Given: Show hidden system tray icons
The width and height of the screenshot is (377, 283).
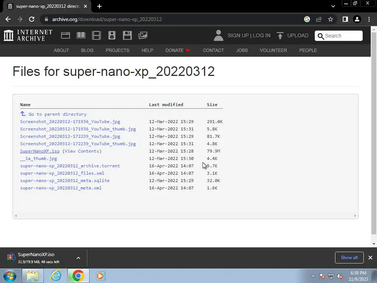Looking at the screenshot, I should coord(313,276).
